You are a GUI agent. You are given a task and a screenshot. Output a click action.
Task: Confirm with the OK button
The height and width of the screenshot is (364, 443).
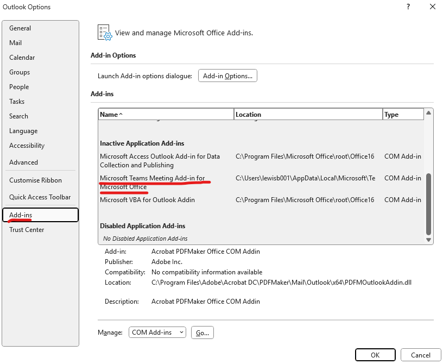coord(375,355)
